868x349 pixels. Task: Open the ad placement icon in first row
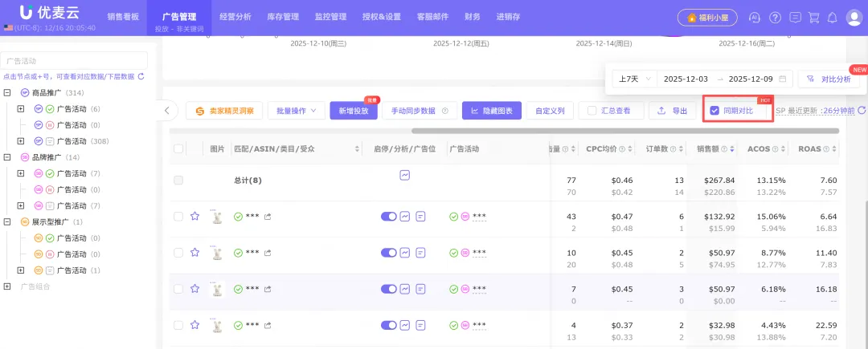pyautogui.click(x=420, y=216)
